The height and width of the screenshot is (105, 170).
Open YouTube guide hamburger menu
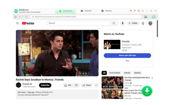click(x=18, y=23)
